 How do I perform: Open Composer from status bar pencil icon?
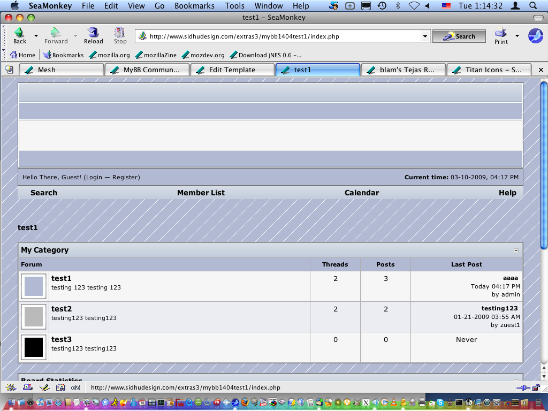tap(44, 387)
